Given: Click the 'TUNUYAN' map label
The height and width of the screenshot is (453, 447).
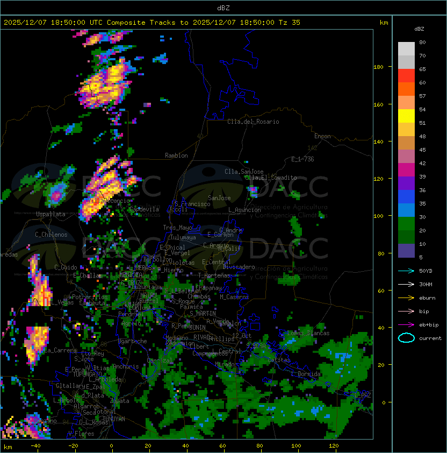Looking at the screenshot, I should click(114, 419).
